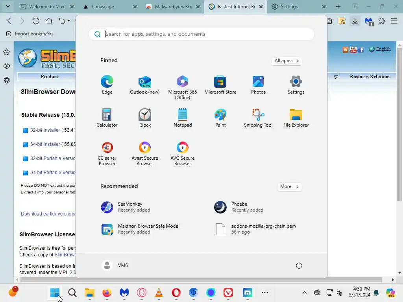The width and height of the screenshot is (403, 302).
Task: Switch to Settings browser tab
Action: (298, 7)
